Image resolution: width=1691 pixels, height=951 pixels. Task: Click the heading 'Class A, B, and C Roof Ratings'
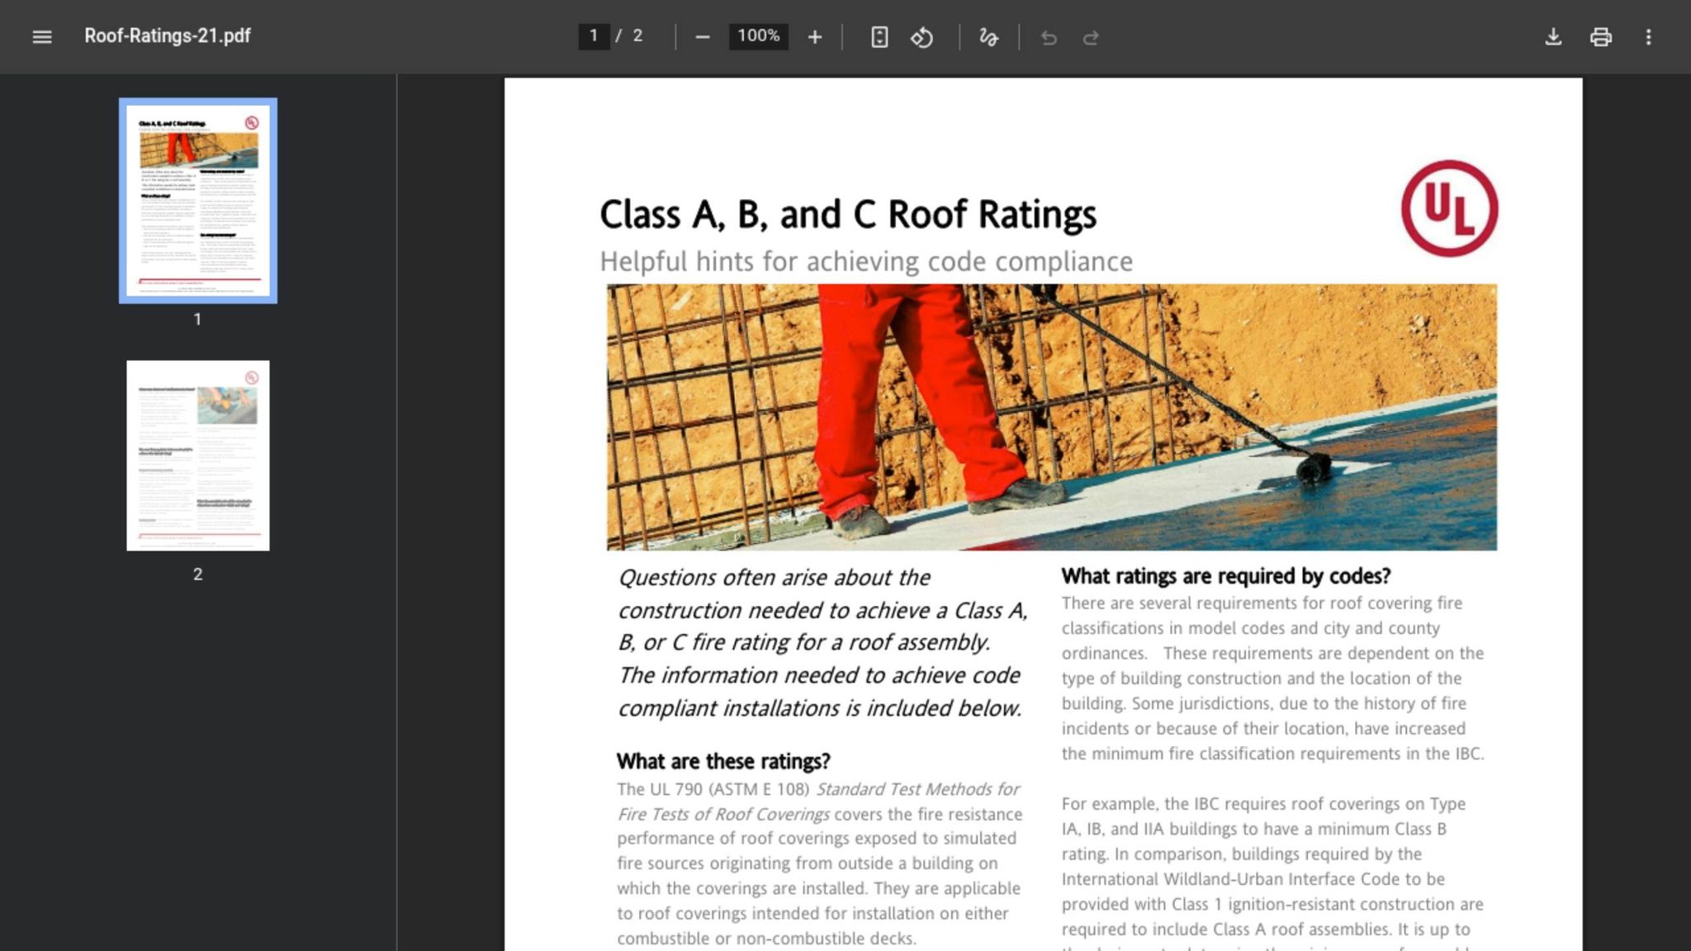pos(848,215)
